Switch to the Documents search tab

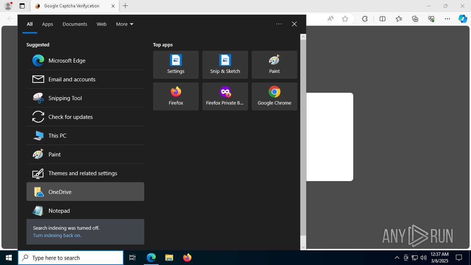[x=75, y=24]
